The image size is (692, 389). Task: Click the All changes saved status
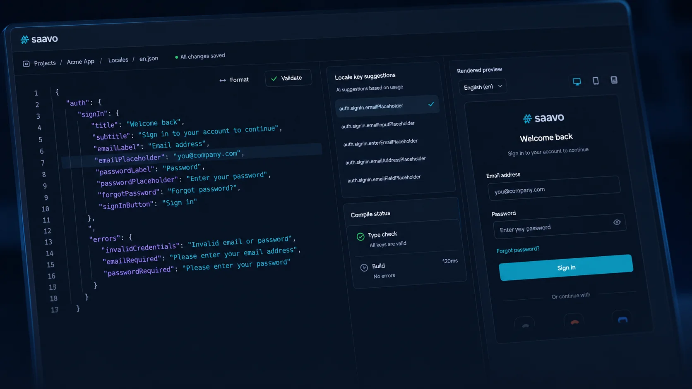point(200,56)
